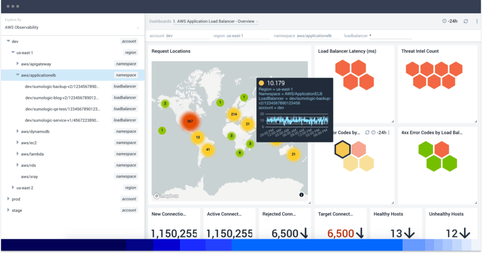Expand the us-east-2 region node
482x253 pixels.
click(x=13, y=188)
